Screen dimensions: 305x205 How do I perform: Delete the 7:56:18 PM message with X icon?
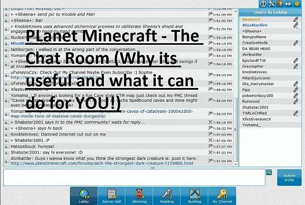coord(210,122)
